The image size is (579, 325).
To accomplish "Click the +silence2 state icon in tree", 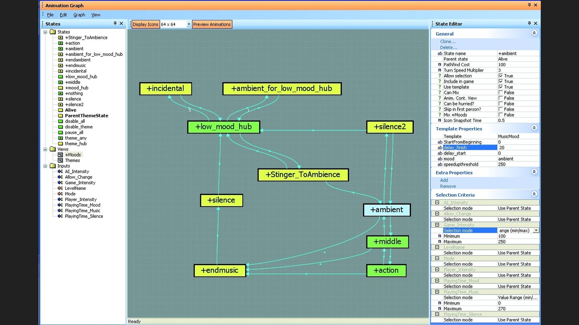I will click(x=60, y=104).
